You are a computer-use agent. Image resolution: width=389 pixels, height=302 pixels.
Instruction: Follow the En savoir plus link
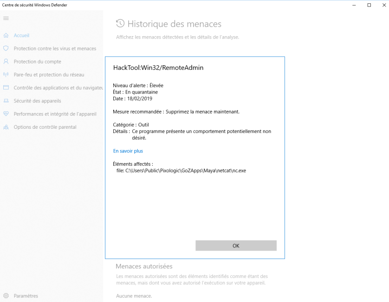pyautogui.click(x=128, y=151)
